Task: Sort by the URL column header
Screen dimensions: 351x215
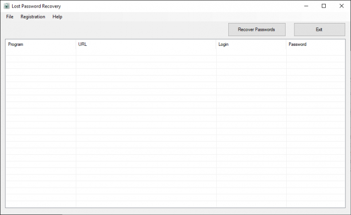Action: 146,44
